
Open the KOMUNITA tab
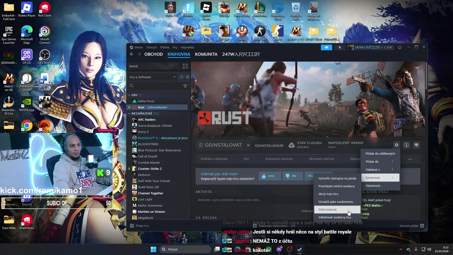pyautogui.click(x=206, y=54)
